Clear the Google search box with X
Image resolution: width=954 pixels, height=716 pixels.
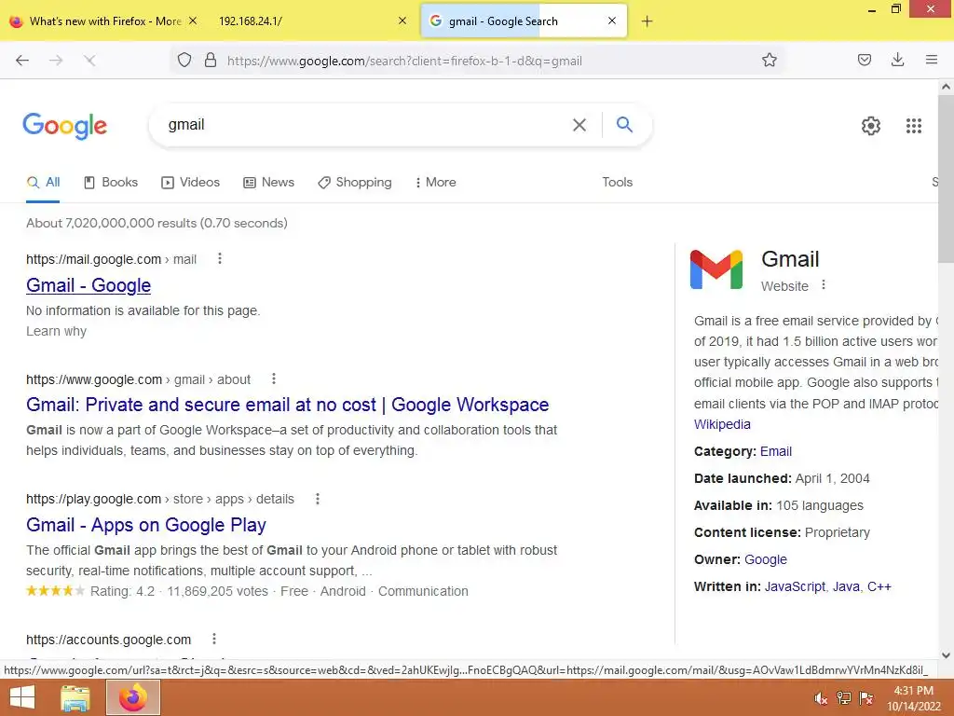click(579, 125)
